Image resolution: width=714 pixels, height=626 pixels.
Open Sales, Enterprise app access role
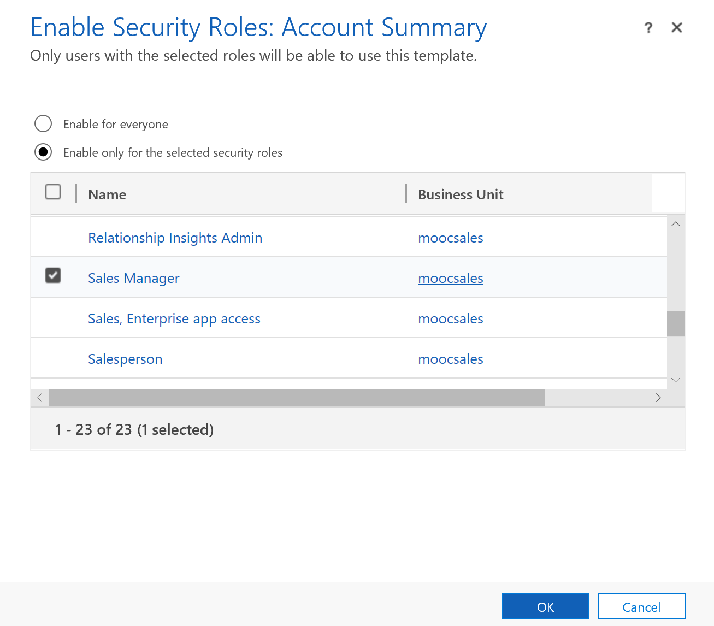(x=174, y=318)
